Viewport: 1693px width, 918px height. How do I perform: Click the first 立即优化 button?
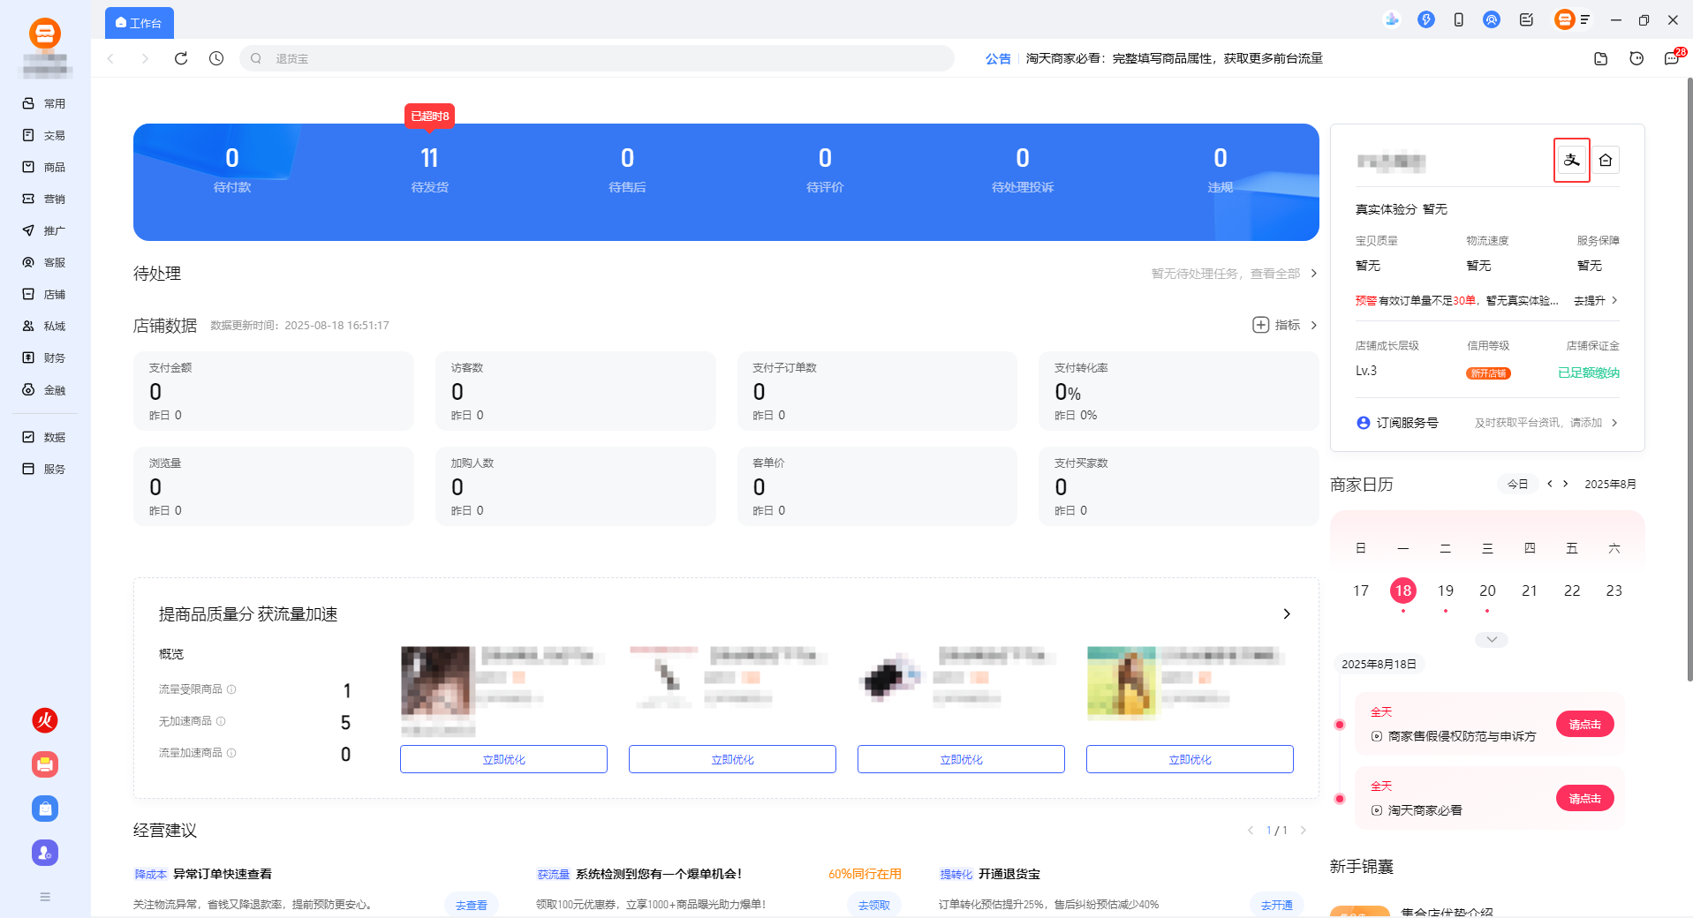(503, 759)
